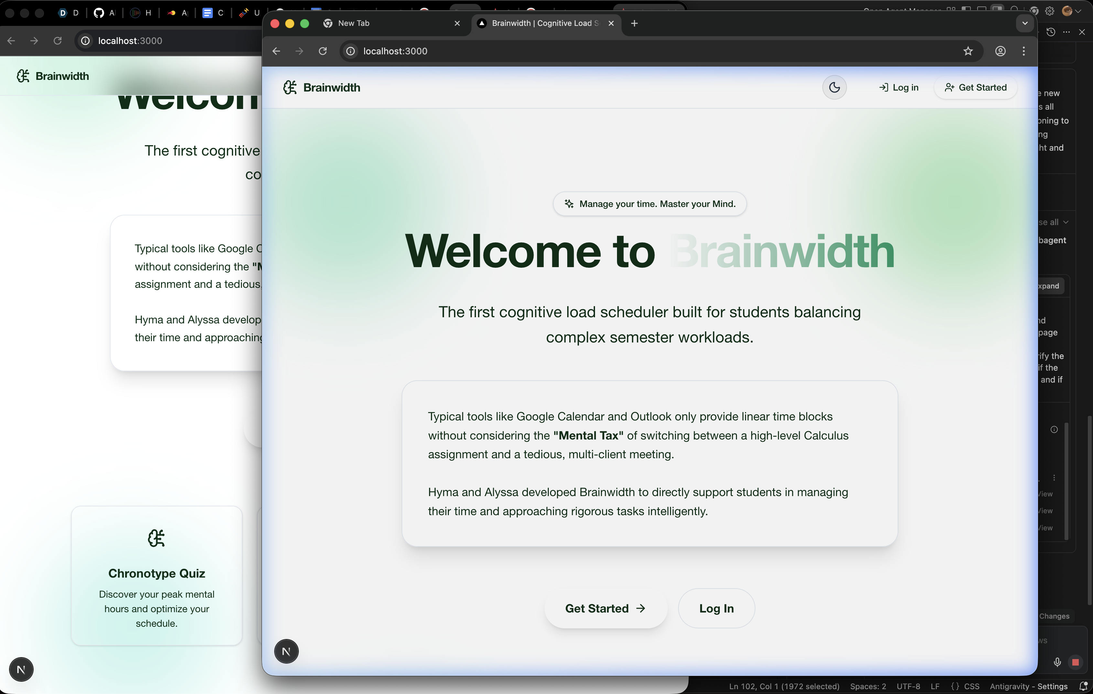Viewport: 1093px width, 694px height.
Task: Select CSS language mode in status bar
Action: [x=971, y=686]
